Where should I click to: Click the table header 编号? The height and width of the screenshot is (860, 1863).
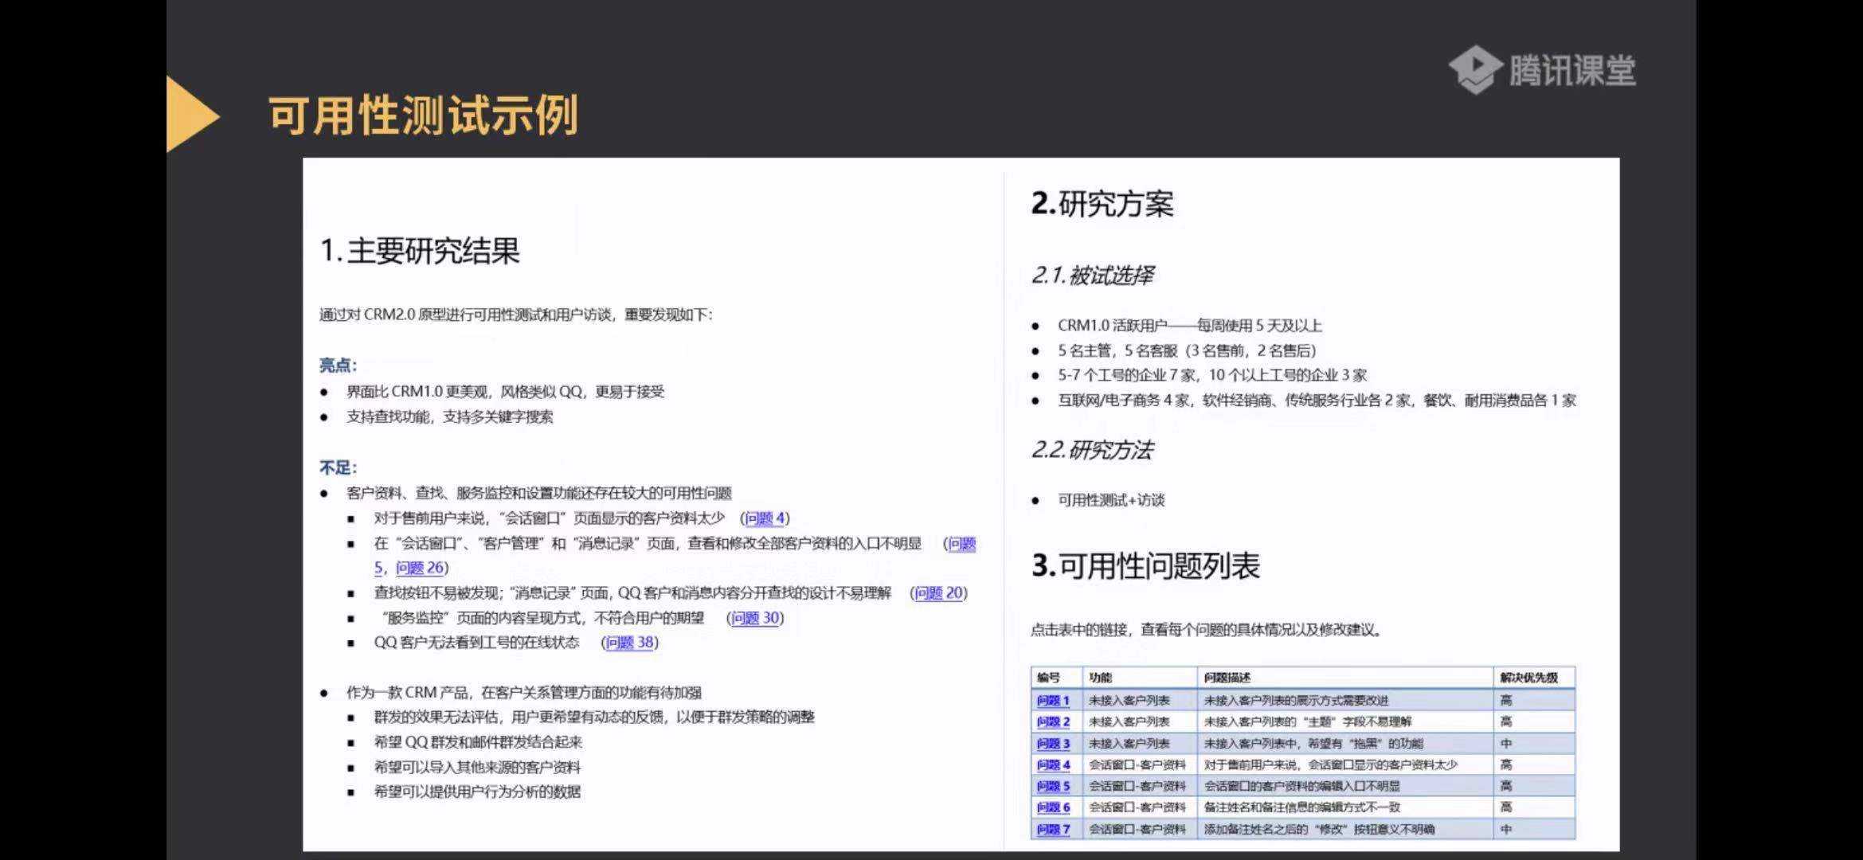pos(1048,678)
